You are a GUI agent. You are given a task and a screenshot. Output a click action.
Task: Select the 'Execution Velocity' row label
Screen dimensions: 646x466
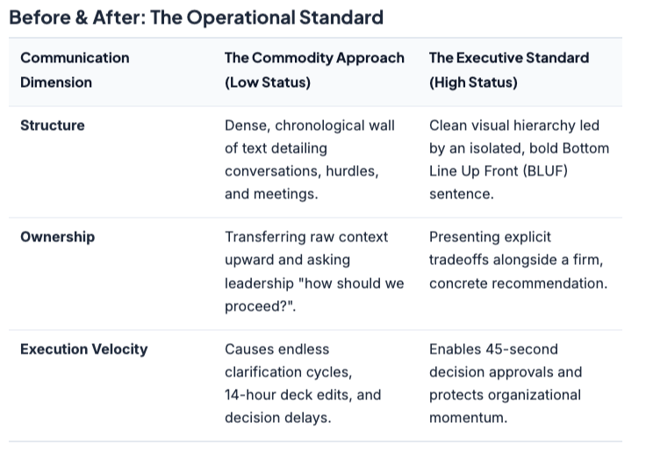pyautogui.click(x=83, y=349)
